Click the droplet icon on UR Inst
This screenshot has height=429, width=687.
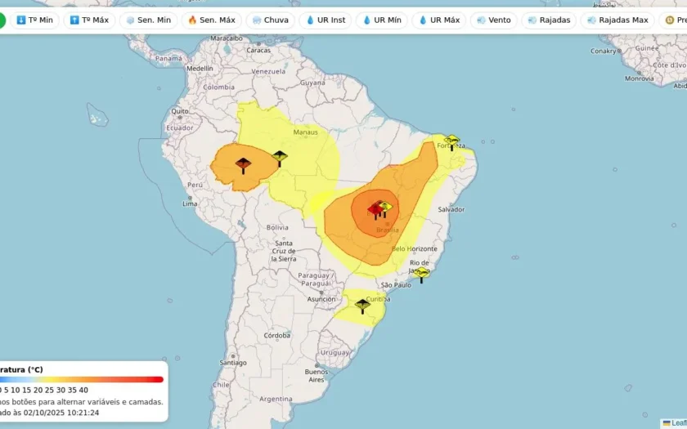310,20
